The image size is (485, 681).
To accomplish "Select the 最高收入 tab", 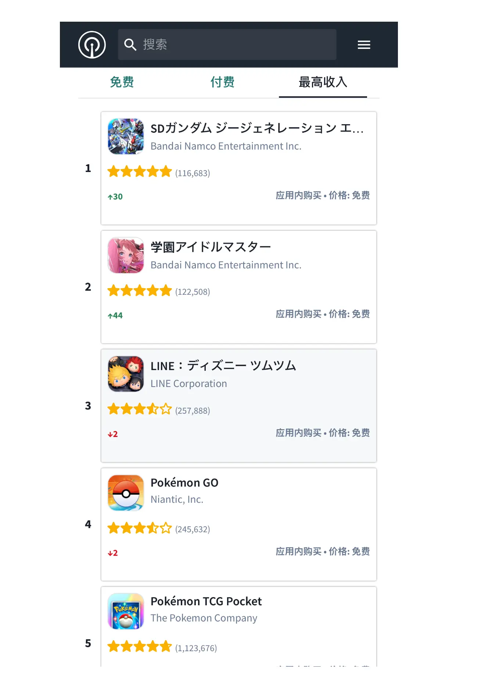I will click(323, 82).
